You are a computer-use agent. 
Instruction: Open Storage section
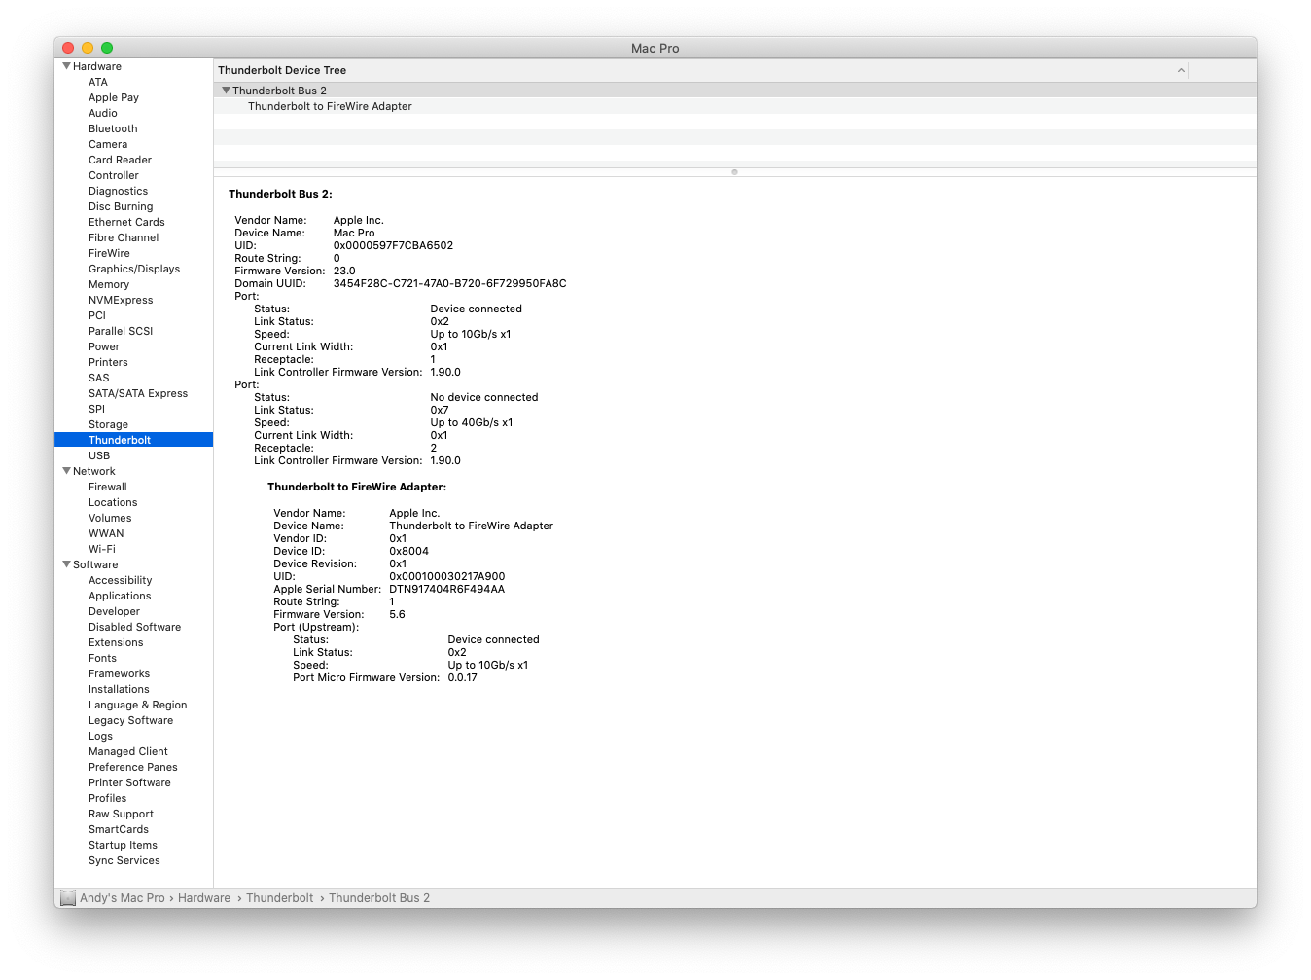click(108, 424)
